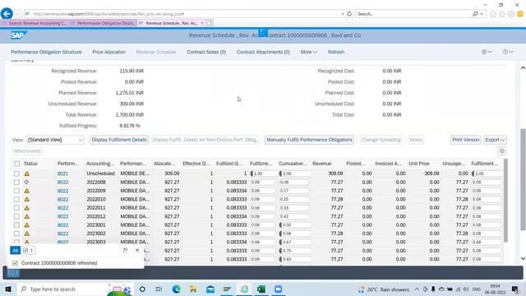Click the search magnifier icon in browser
The width and height of the screenshot is (526, 296).
click(475, 14)
